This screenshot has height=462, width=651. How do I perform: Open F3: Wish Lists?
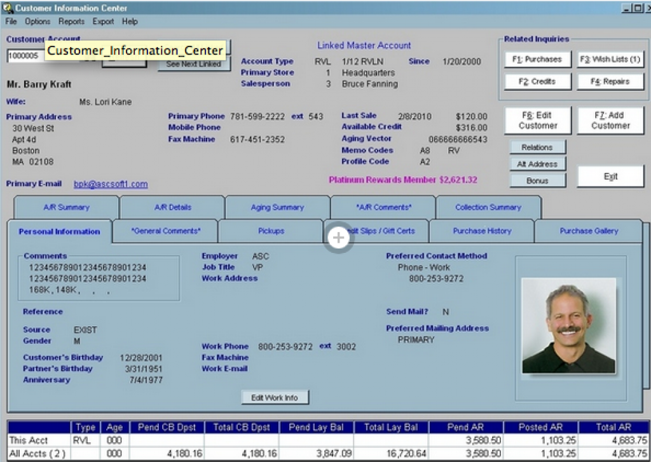(610, 59)
